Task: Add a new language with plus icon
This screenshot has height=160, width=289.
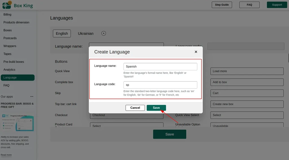Action: [104, 33]
